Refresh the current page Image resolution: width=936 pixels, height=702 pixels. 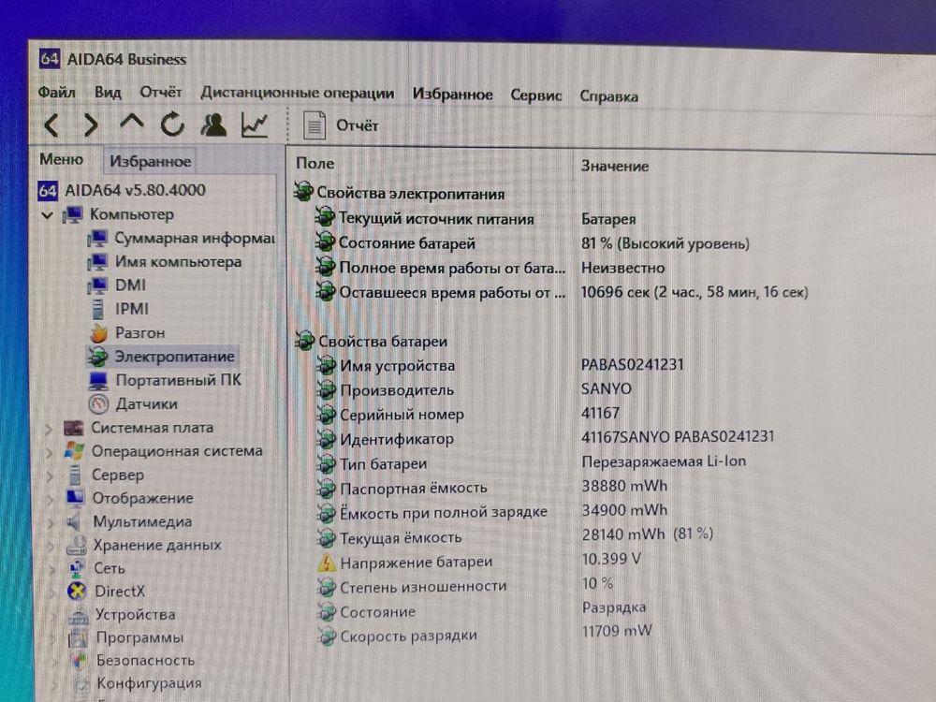[x=172, y=124]
